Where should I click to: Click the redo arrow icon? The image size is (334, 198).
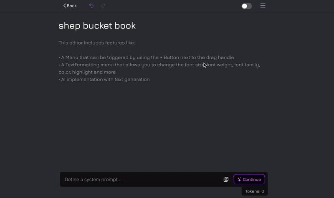point(104,6)
